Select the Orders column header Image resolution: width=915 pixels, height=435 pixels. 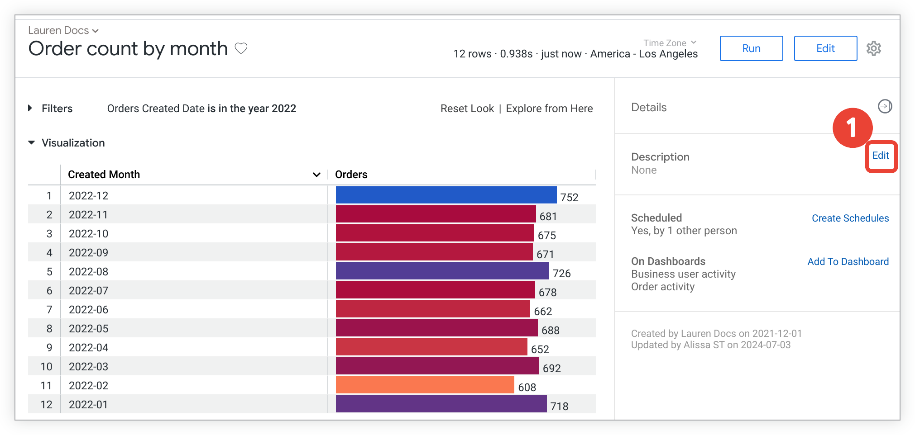(x=351, y=175)
